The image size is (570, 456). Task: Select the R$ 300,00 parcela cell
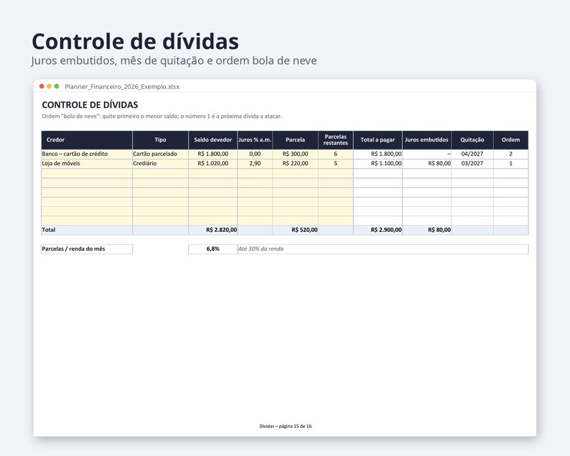295,154
